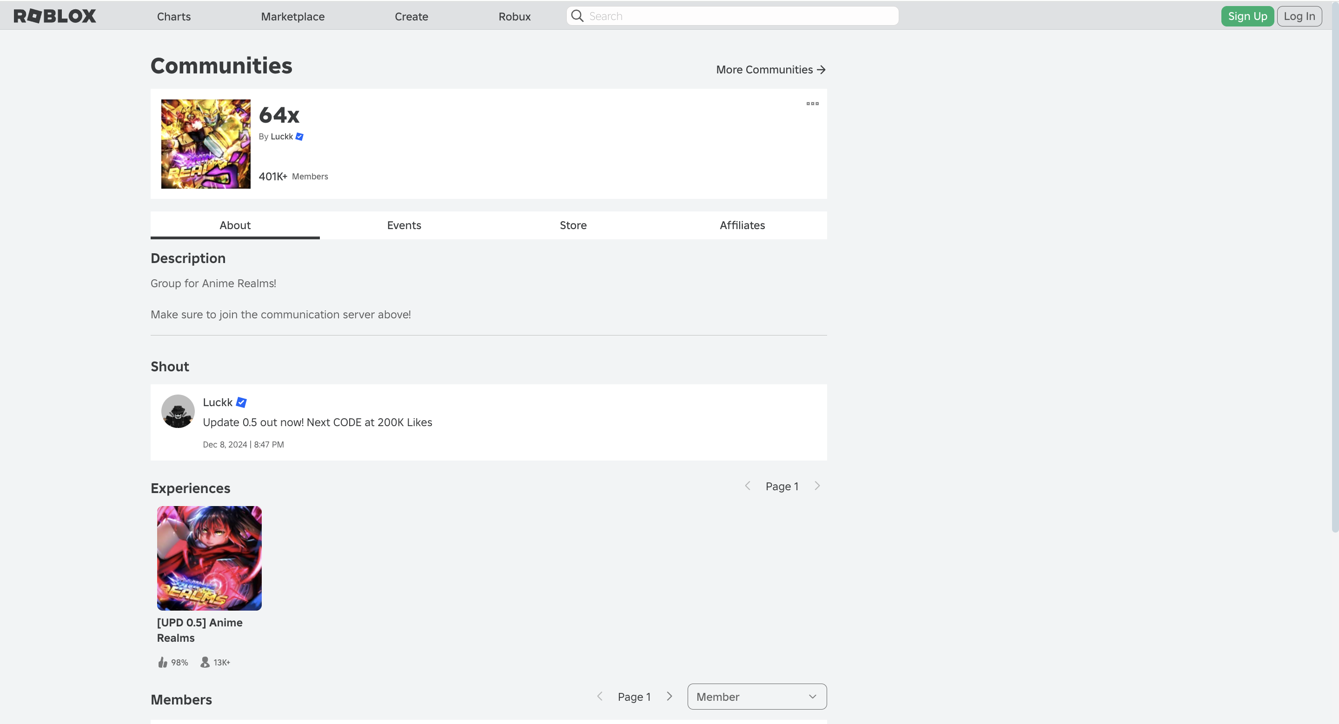Go to previous Members page
1339x724 pixels.
click(600, 697)
